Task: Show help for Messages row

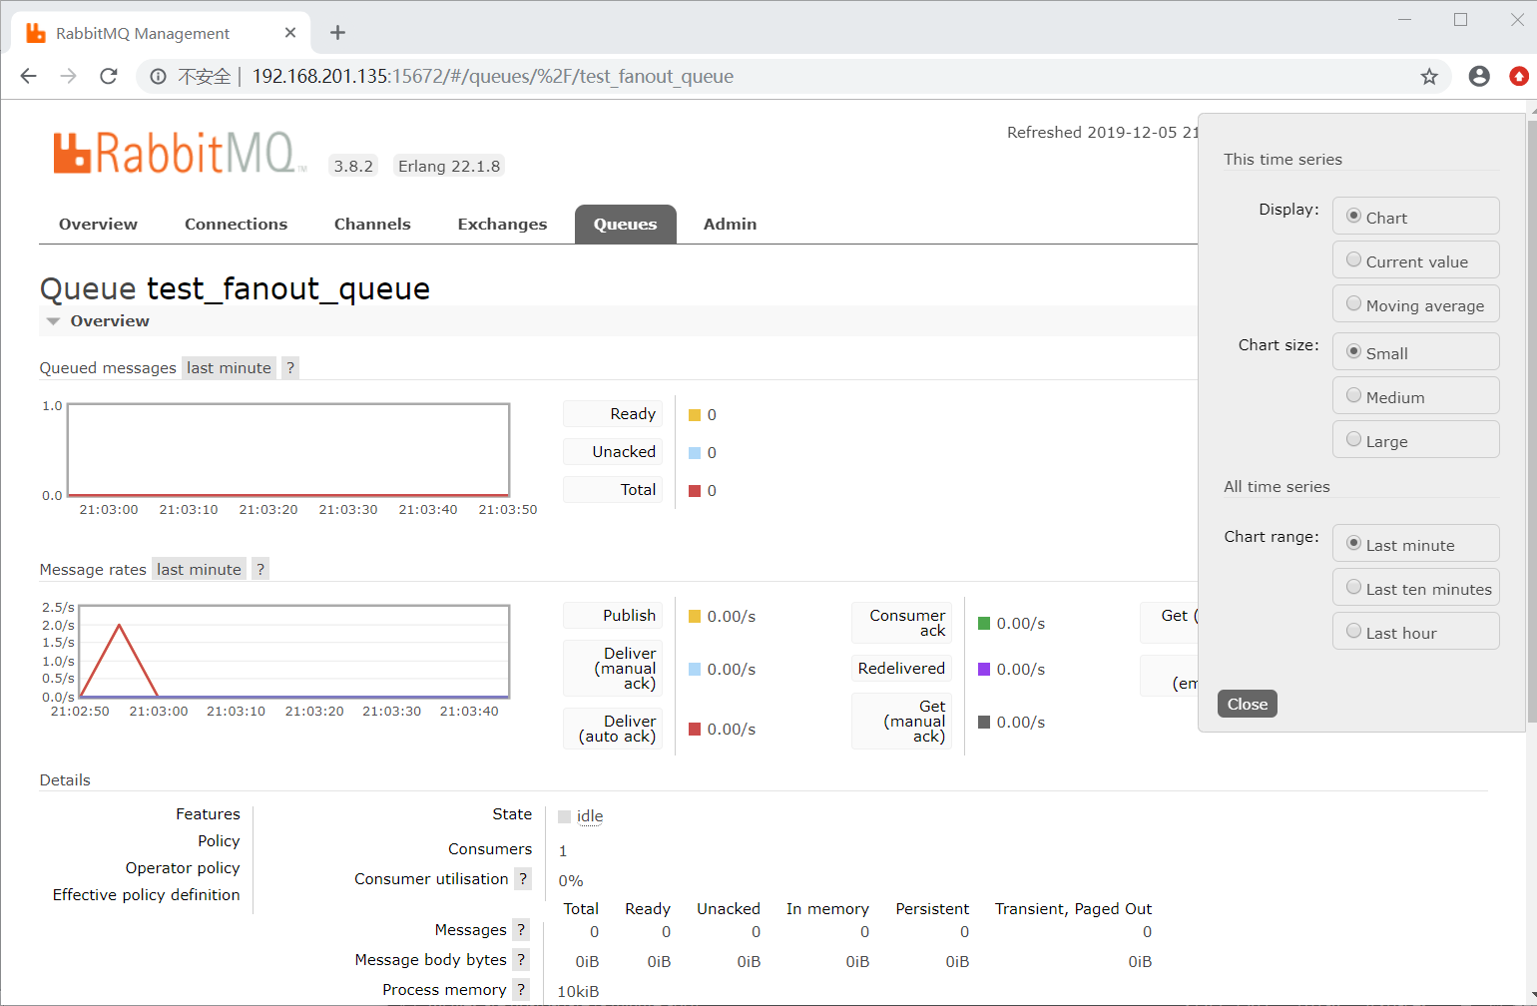Action: click(521, 929)
